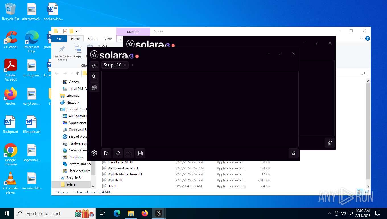Image resolution: width=387 pixels, height=219 pixels.
Task: Show hidden system tray icons
Action: pyautogui.click(x=330, y=213)
